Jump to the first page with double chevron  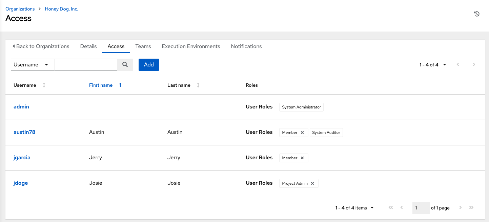pyautogui.click(x=390, y=207)
